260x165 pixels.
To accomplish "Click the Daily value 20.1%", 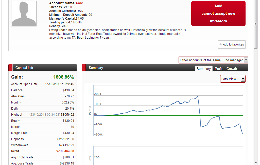I will coord(70,109).
